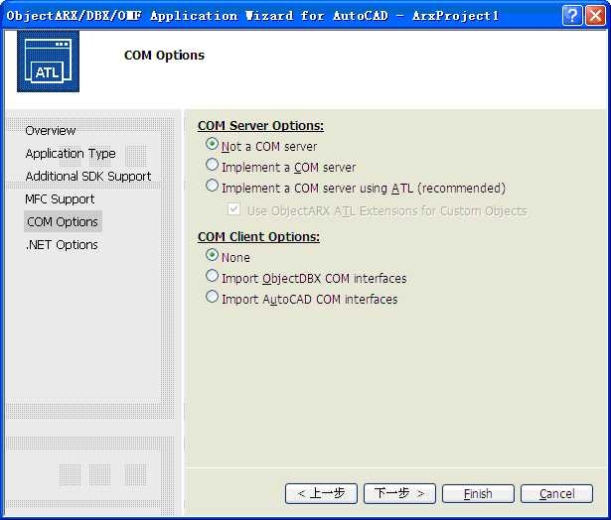Continue with the 下一步 button

(399, 494)
